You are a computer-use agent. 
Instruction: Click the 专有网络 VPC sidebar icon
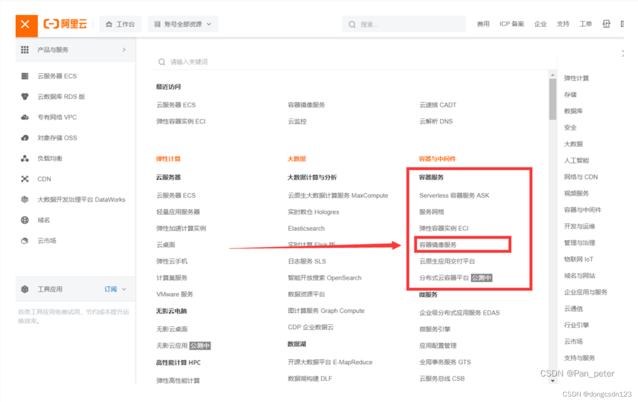pyautogui.click(x=25, y=117)
